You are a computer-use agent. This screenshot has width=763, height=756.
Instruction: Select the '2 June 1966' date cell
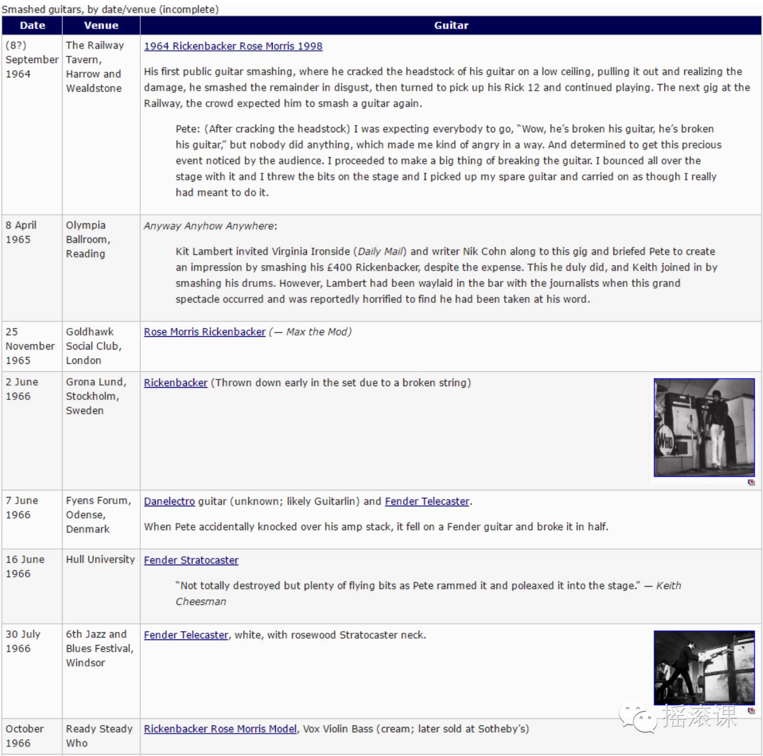pyautogui.click(x=32, y=431)
